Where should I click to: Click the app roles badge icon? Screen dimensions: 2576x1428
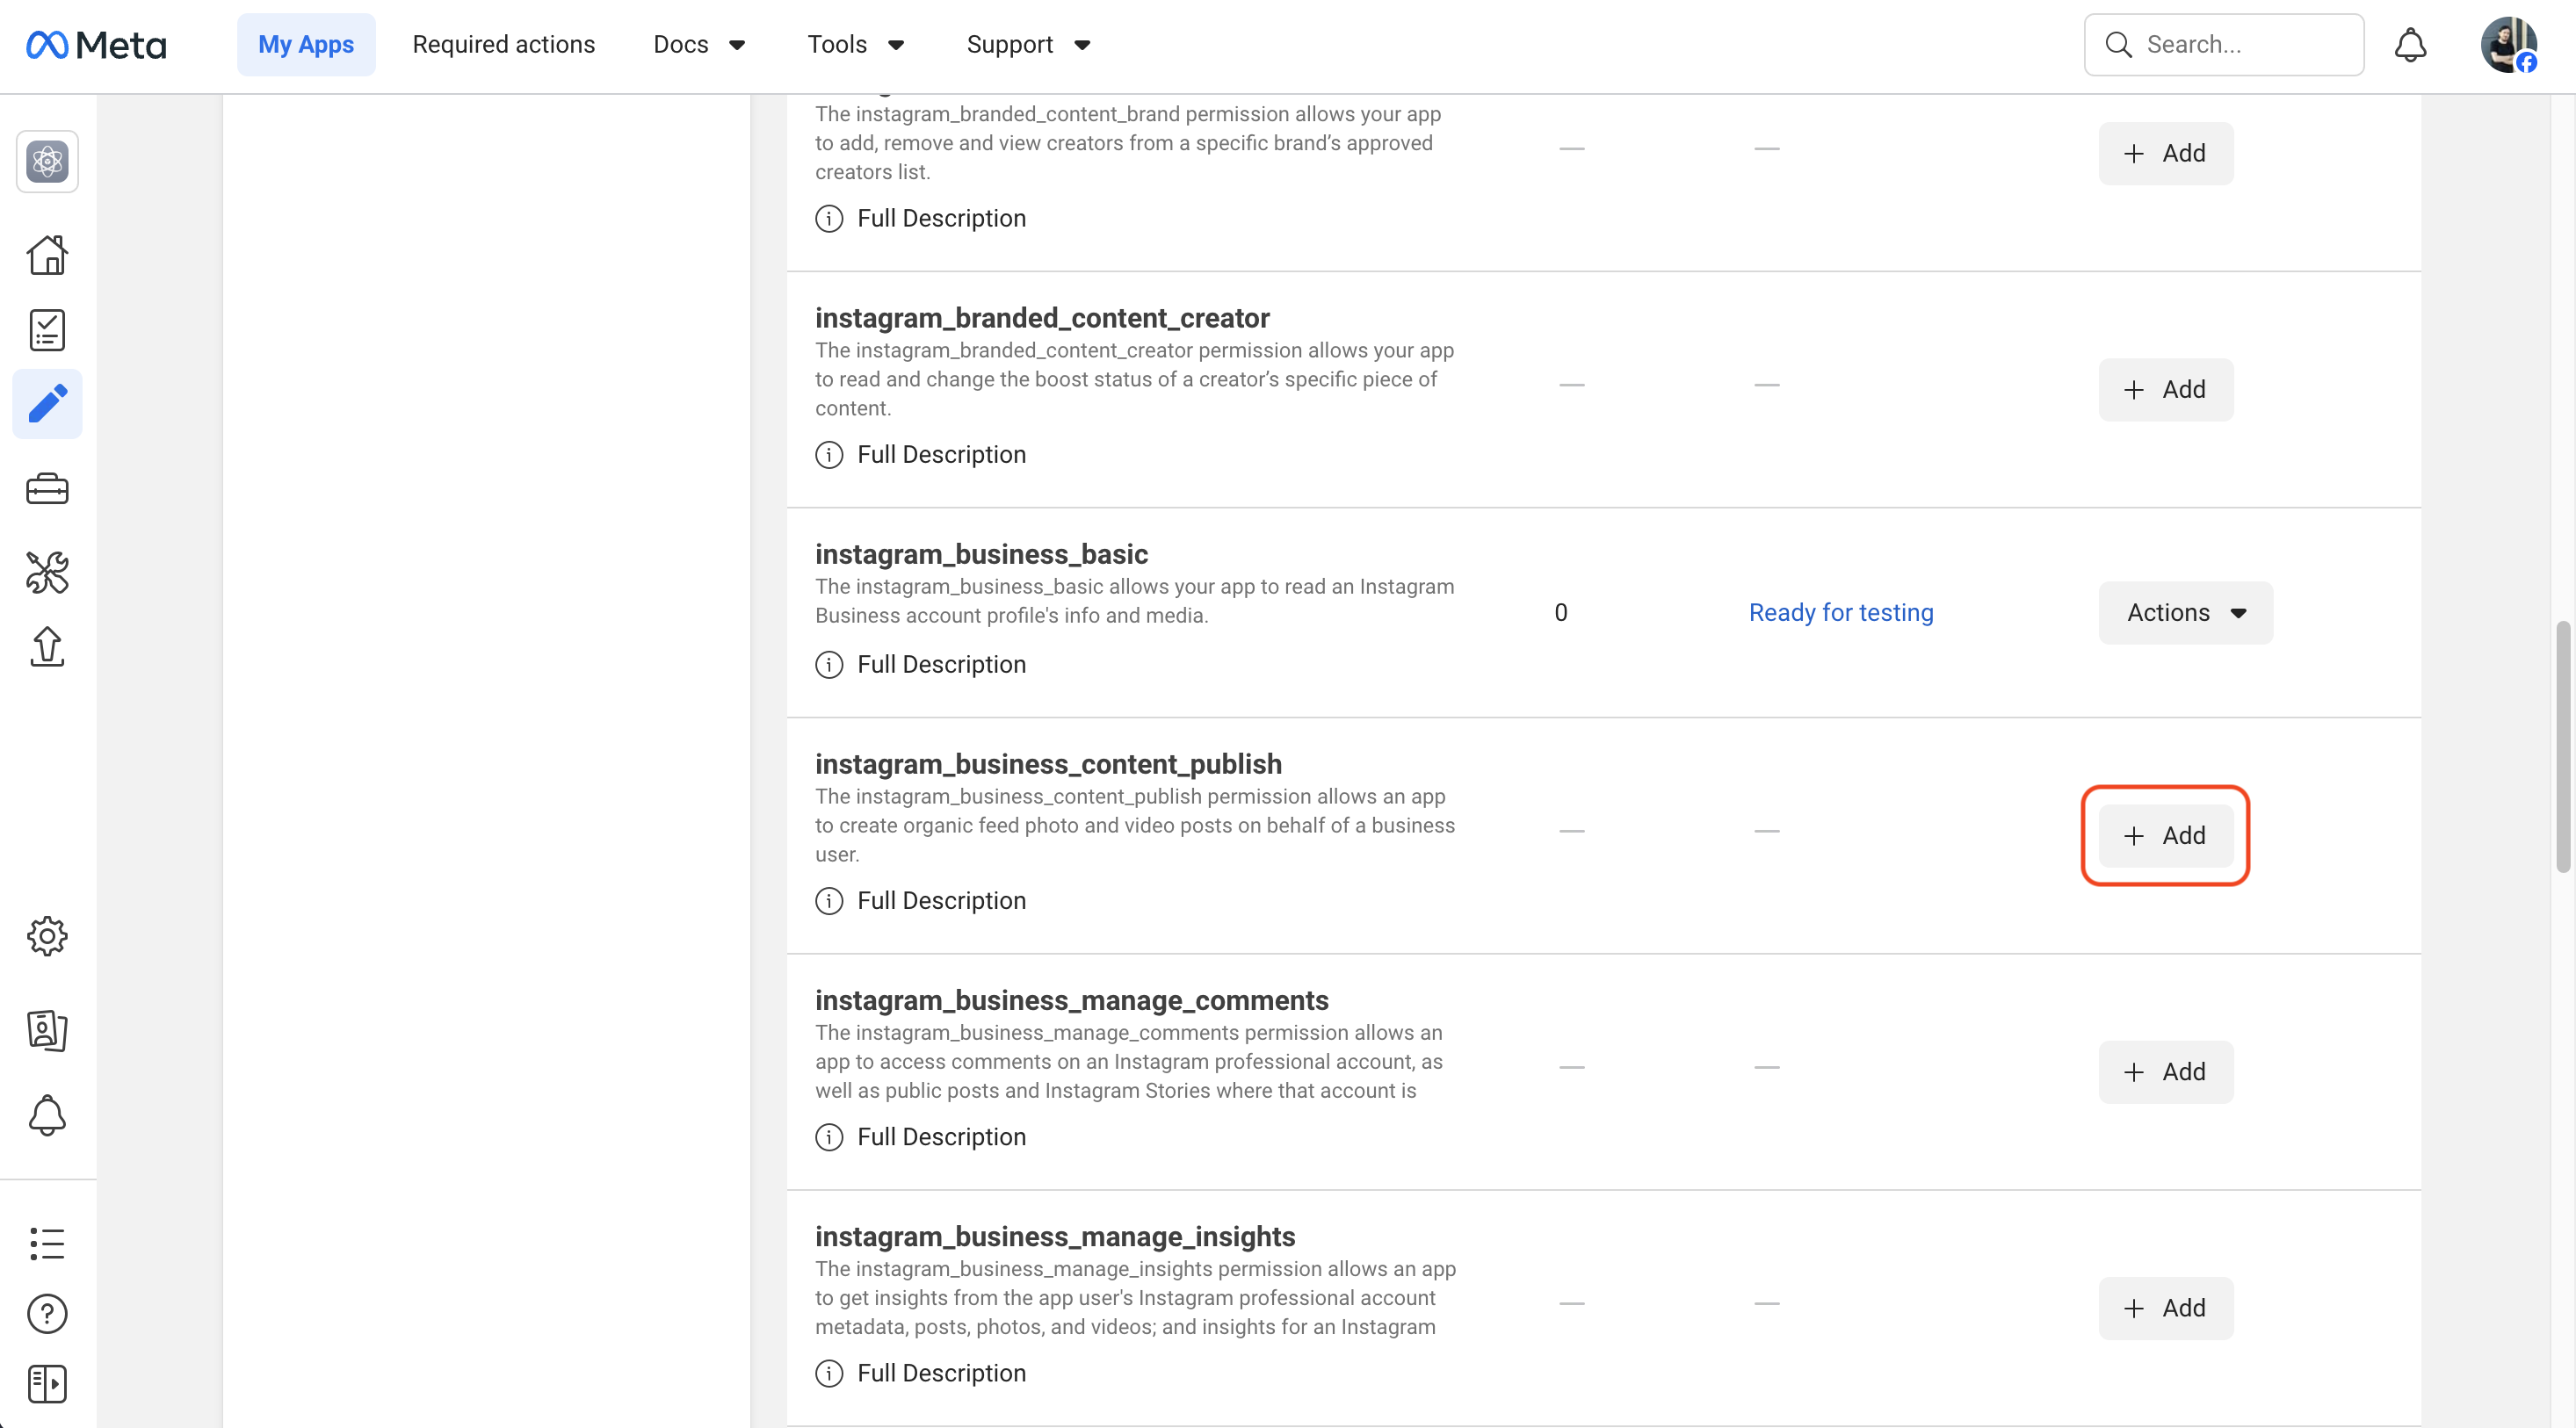[x=47, y=1029]
